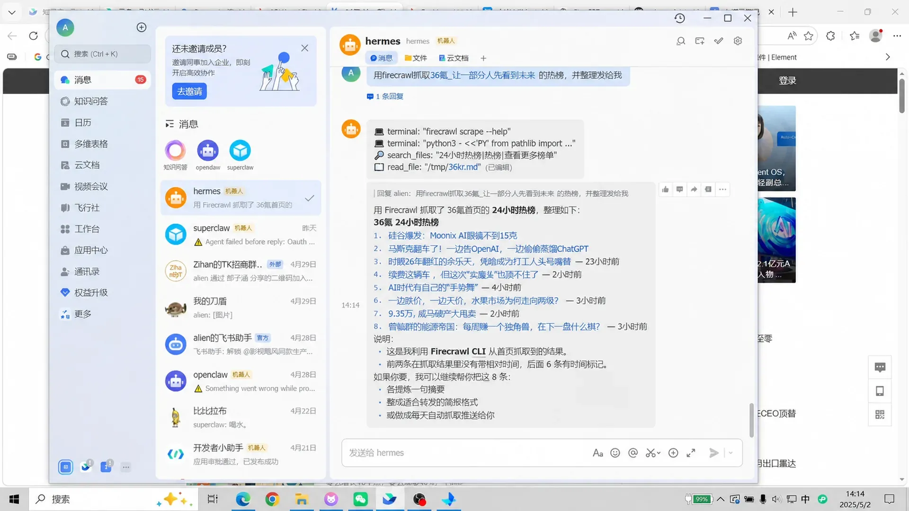Toggle the 消息 list filter icon
This screenshot has width=909, height=511.
169,124
